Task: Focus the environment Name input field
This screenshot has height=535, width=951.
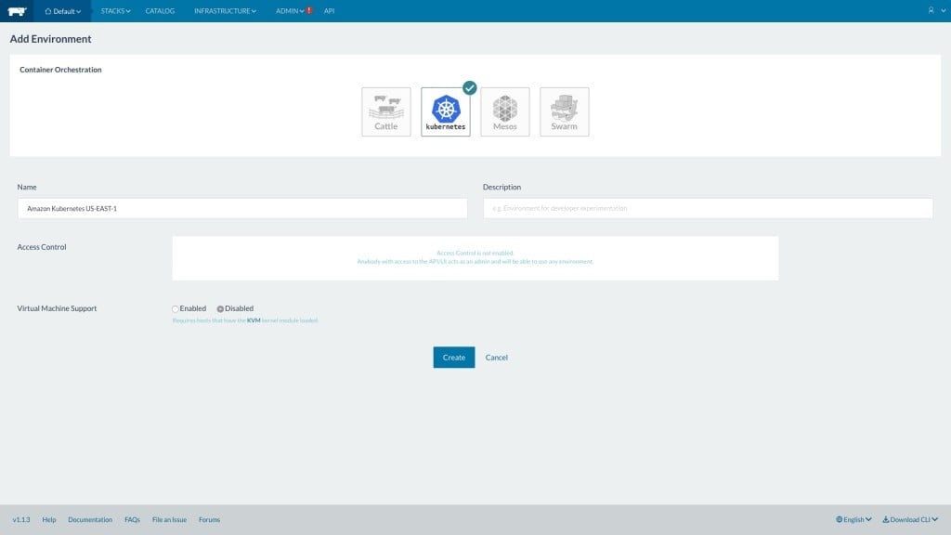Action: [x=242, y=209]
